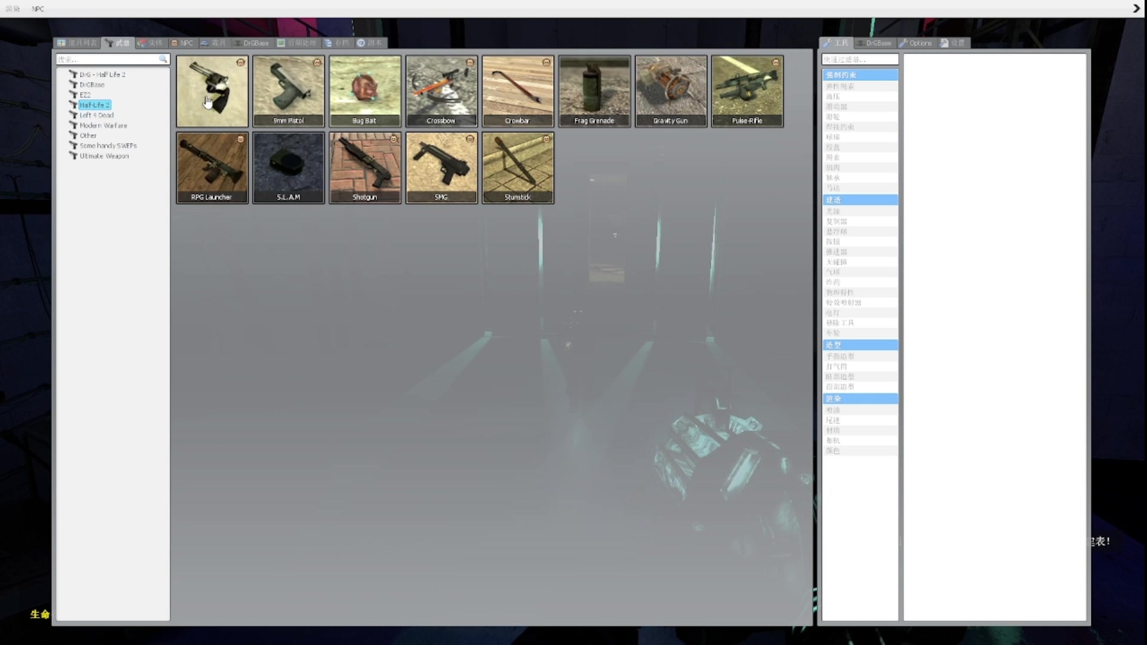Select the 移除工具 remover tool
The height and width of the screenshot is (645, 1147).
point(860,322)
